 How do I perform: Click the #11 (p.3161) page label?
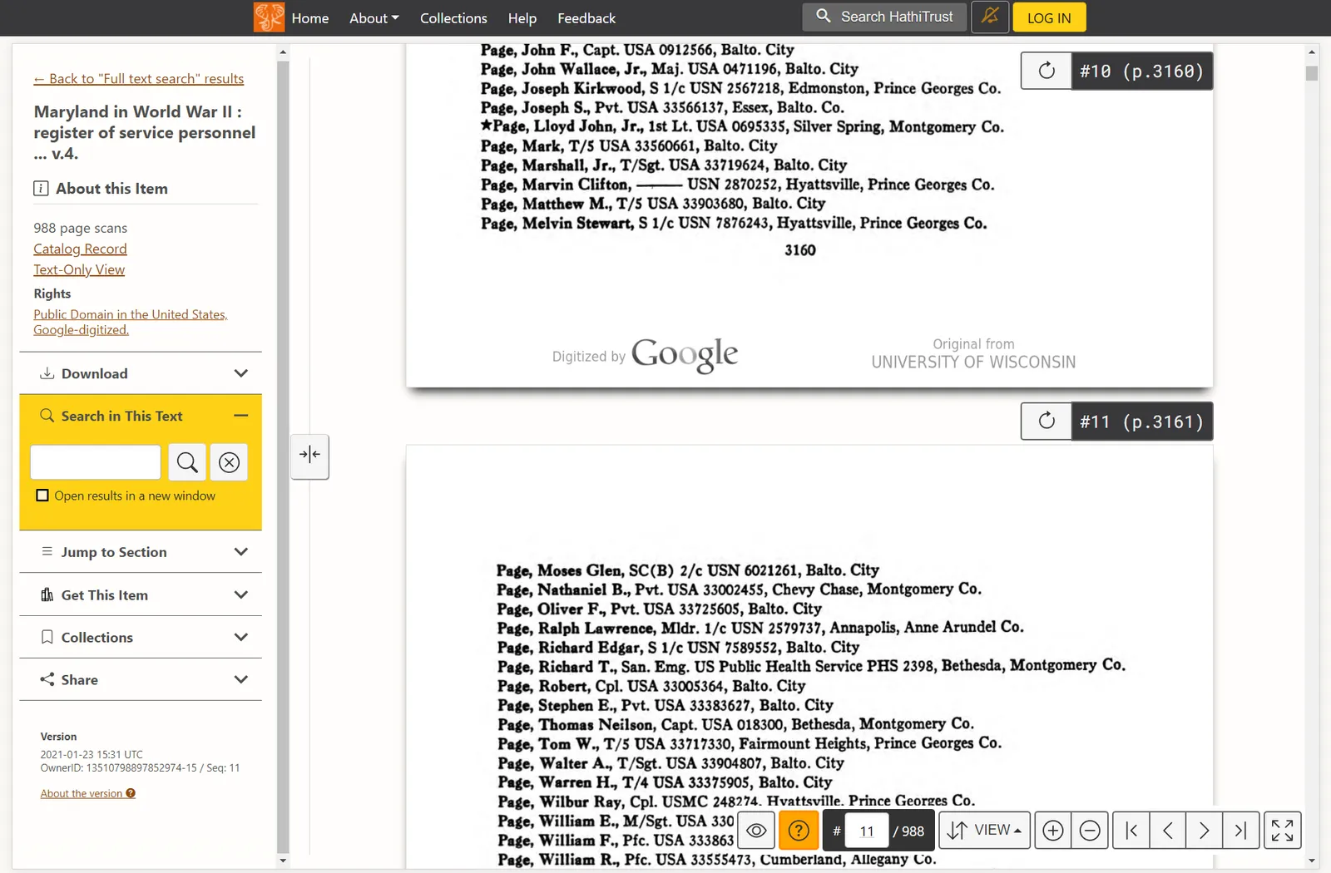[x=1141, y=422]
